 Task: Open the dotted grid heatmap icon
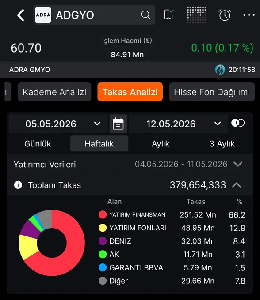[196, 15]
